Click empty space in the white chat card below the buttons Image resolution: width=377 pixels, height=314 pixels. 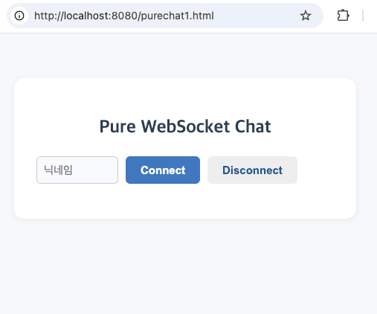click(185, 201)
